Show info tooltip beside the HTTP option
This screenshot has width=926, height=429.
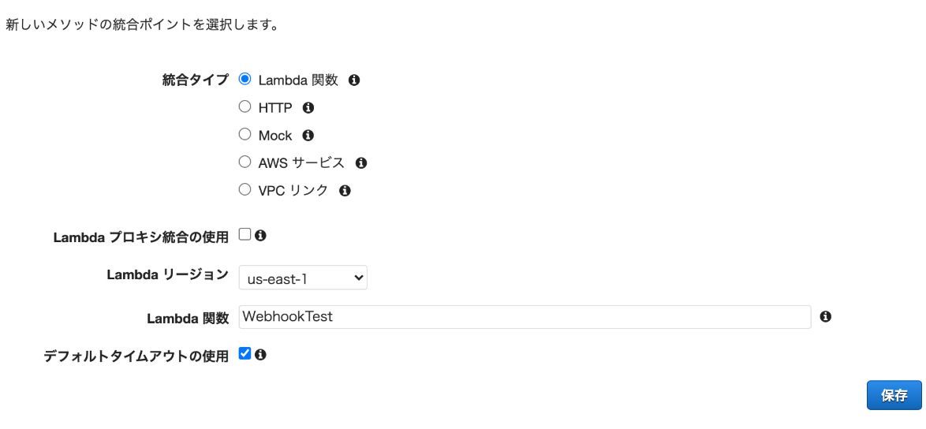308,108
